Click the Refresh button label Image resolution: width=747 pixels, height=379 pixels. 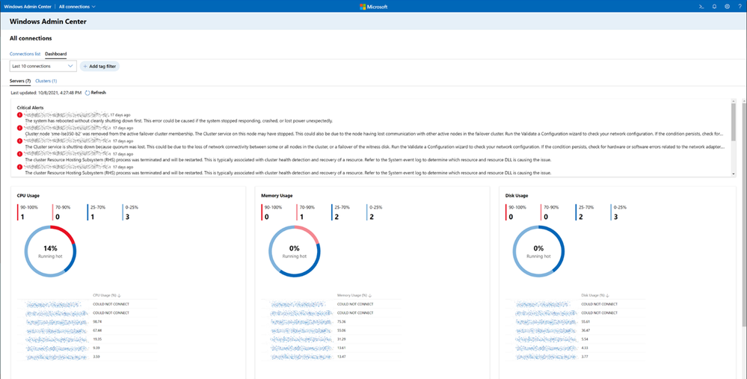[99, 93]
